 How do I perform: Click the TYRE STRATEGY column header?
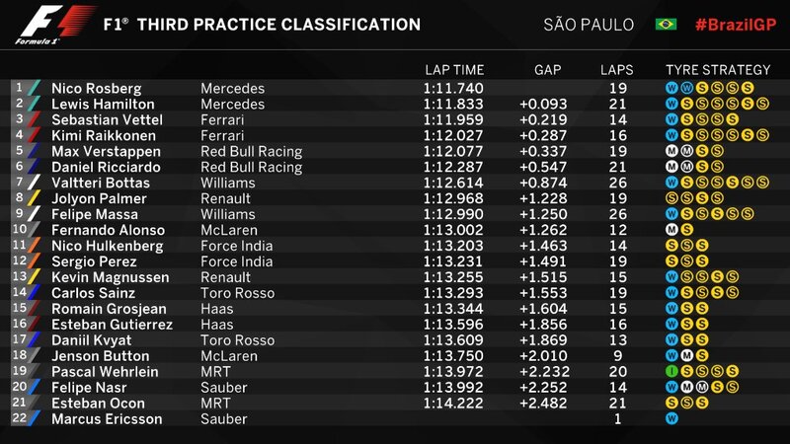pos(718,70)
